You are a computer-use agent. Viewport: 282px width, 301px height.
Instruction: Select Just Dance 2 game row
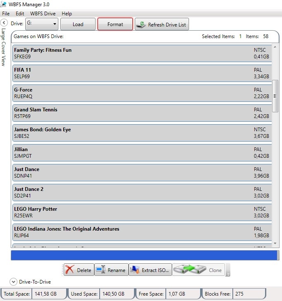(142, 193)
